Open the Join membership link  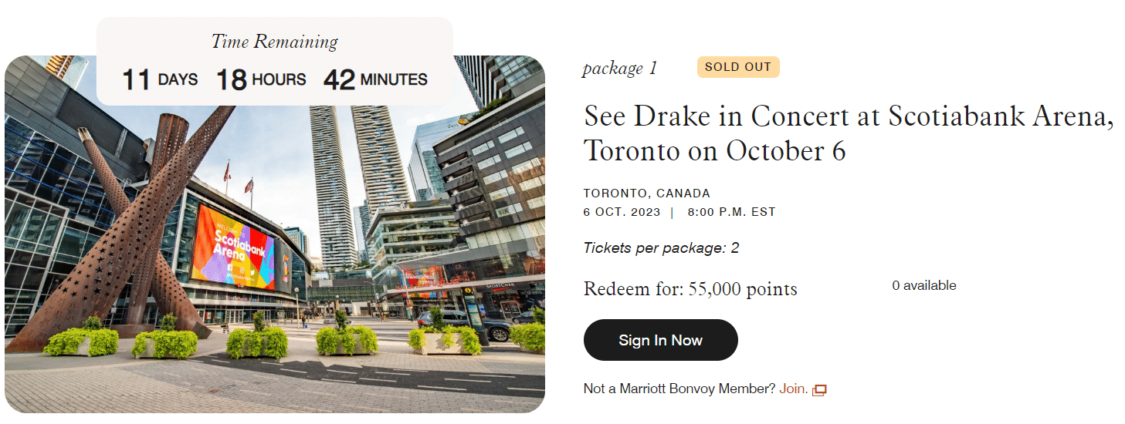click(793, 389)
